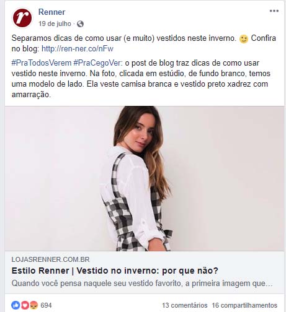286x312 pixels.
Task: Open the model photo link preview
Action: click(x=145, y=178)
